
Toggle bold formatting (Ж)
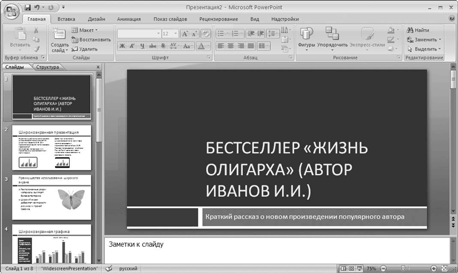(x=123, y=46)
